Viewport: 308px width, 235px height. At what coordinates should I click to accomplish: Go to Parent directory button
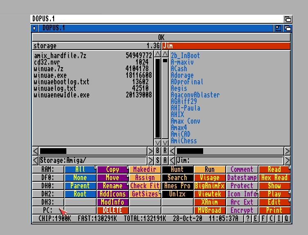click(x=80, y=186)
